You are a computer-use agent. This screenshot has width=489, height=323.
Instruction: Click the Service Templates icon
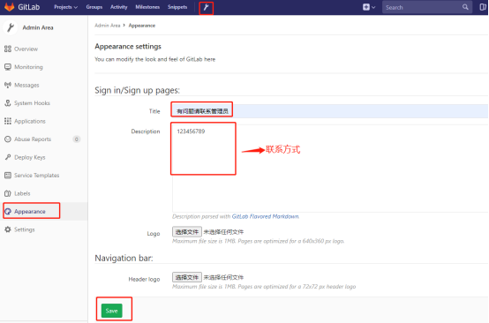click(x=8, y=176)
